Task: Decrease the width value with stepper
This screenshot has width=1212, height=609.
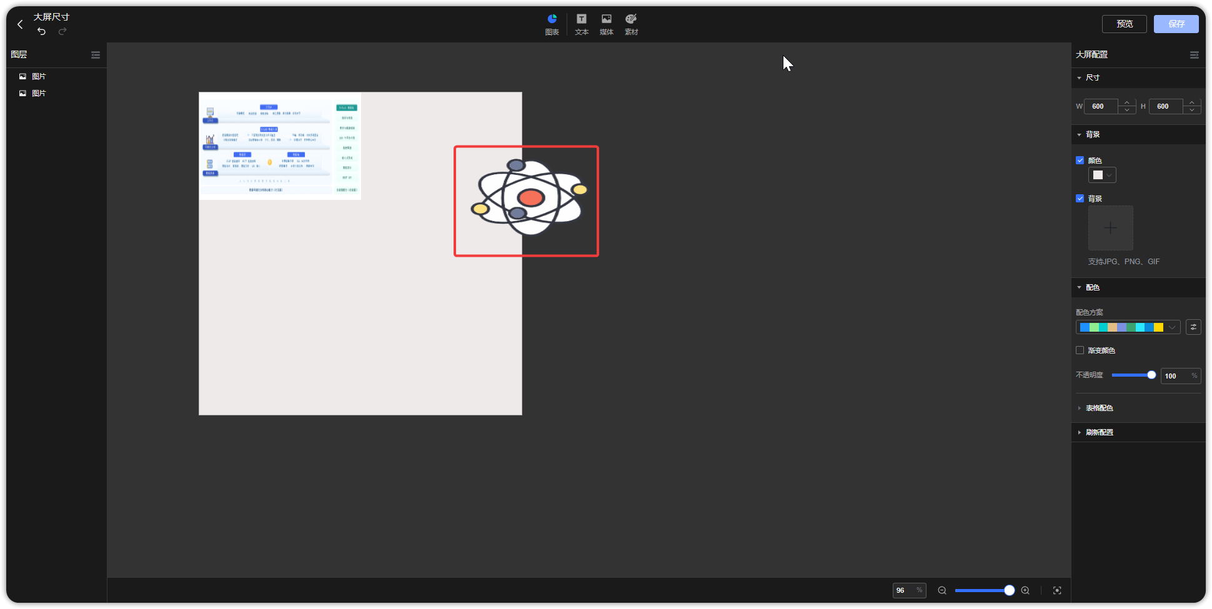Action: [1127, 110]
